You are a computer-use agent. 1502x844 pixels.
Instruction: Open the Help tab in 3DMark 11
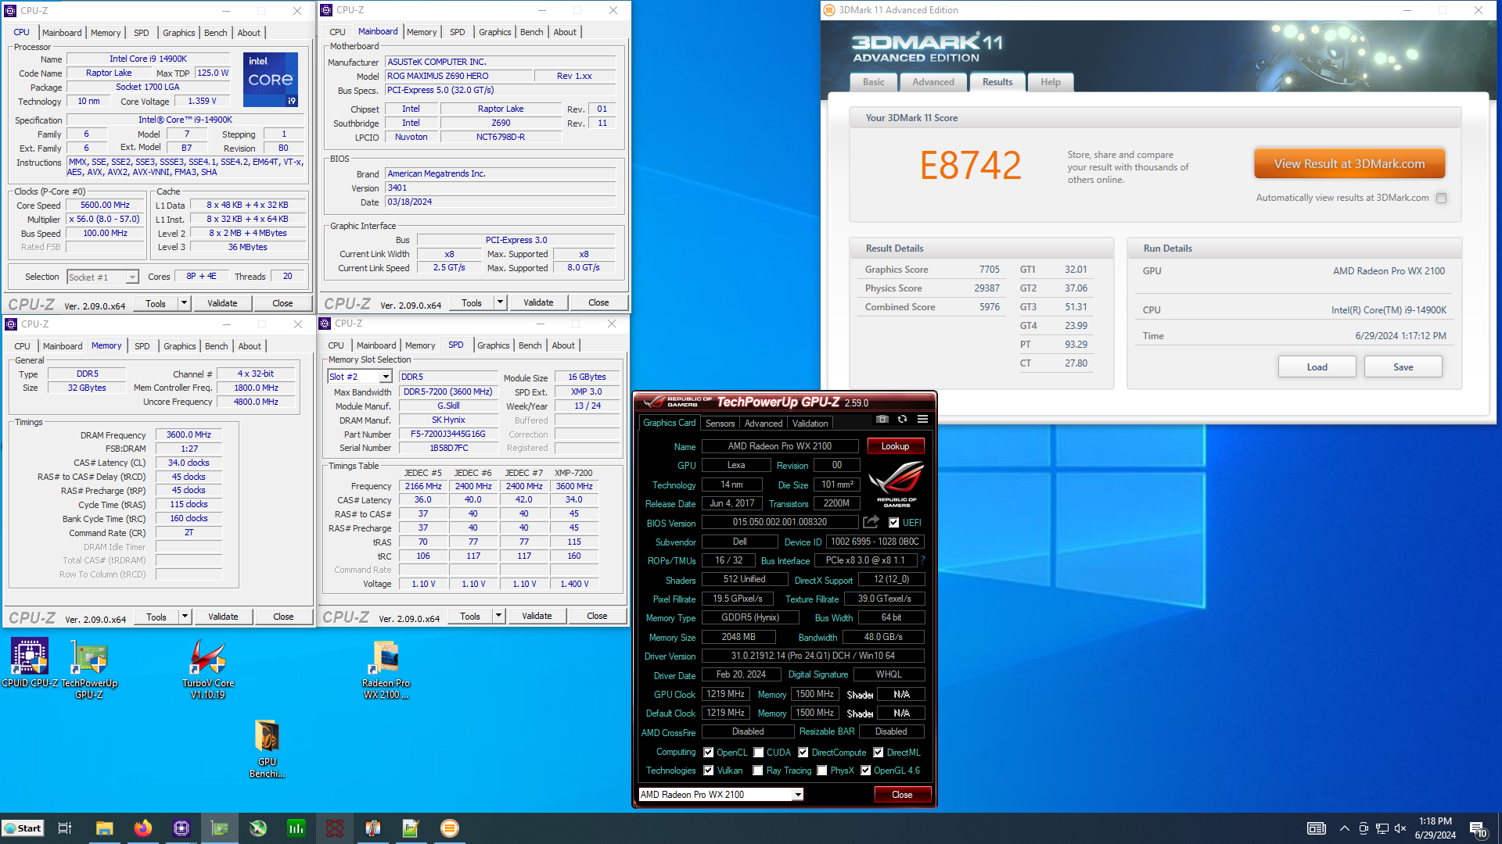(x=1051, y=82)
